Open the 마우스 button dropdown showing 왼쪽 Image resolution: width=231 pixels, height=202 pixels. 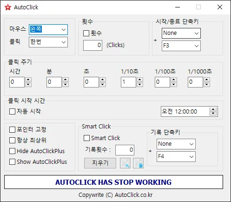point(48,29)
